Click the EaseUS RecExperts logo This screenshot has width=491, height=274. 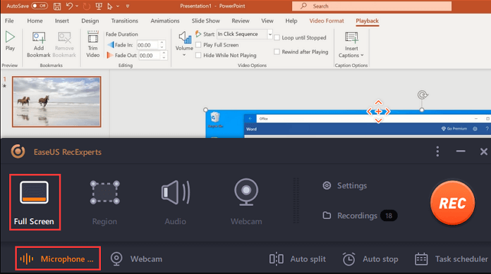click(18, 151)
